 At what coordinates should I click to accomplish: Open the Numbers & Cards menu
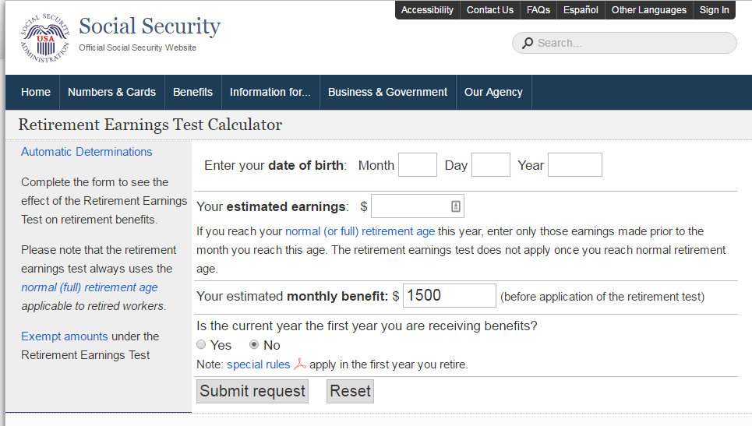[111, 92]
